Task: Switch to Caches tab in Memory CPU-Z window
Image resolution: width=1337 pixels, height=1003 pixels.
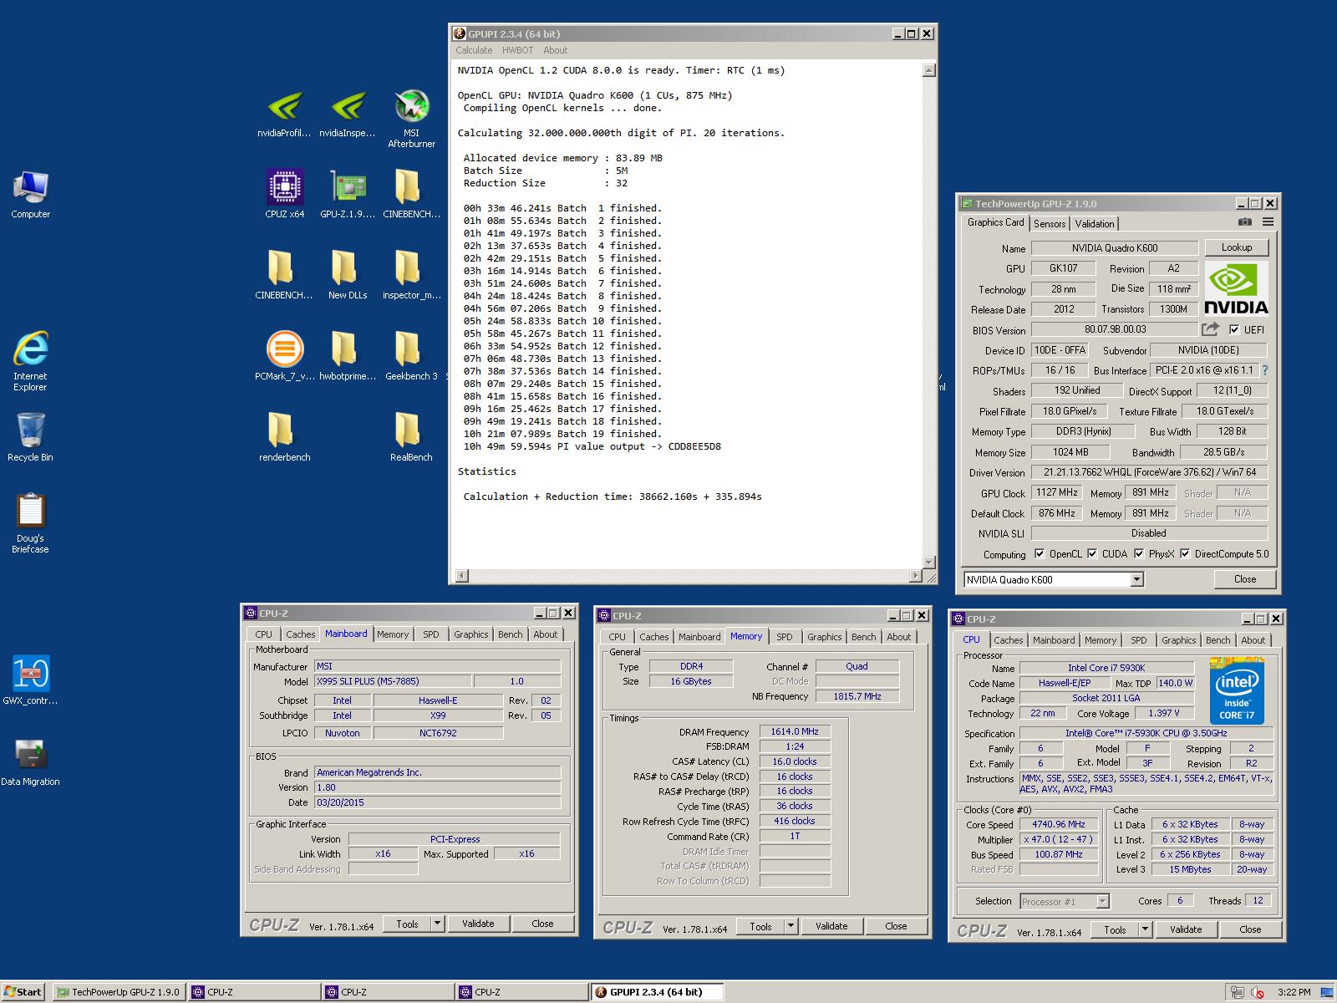Action: click(x=654, y=637)
